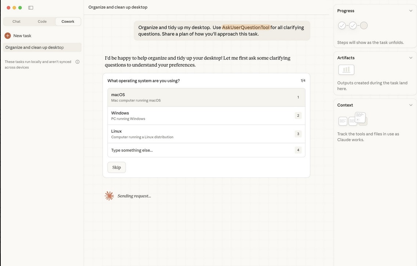
Task: Click the Artifacts bar chart icon
Action: coord(346,69)
